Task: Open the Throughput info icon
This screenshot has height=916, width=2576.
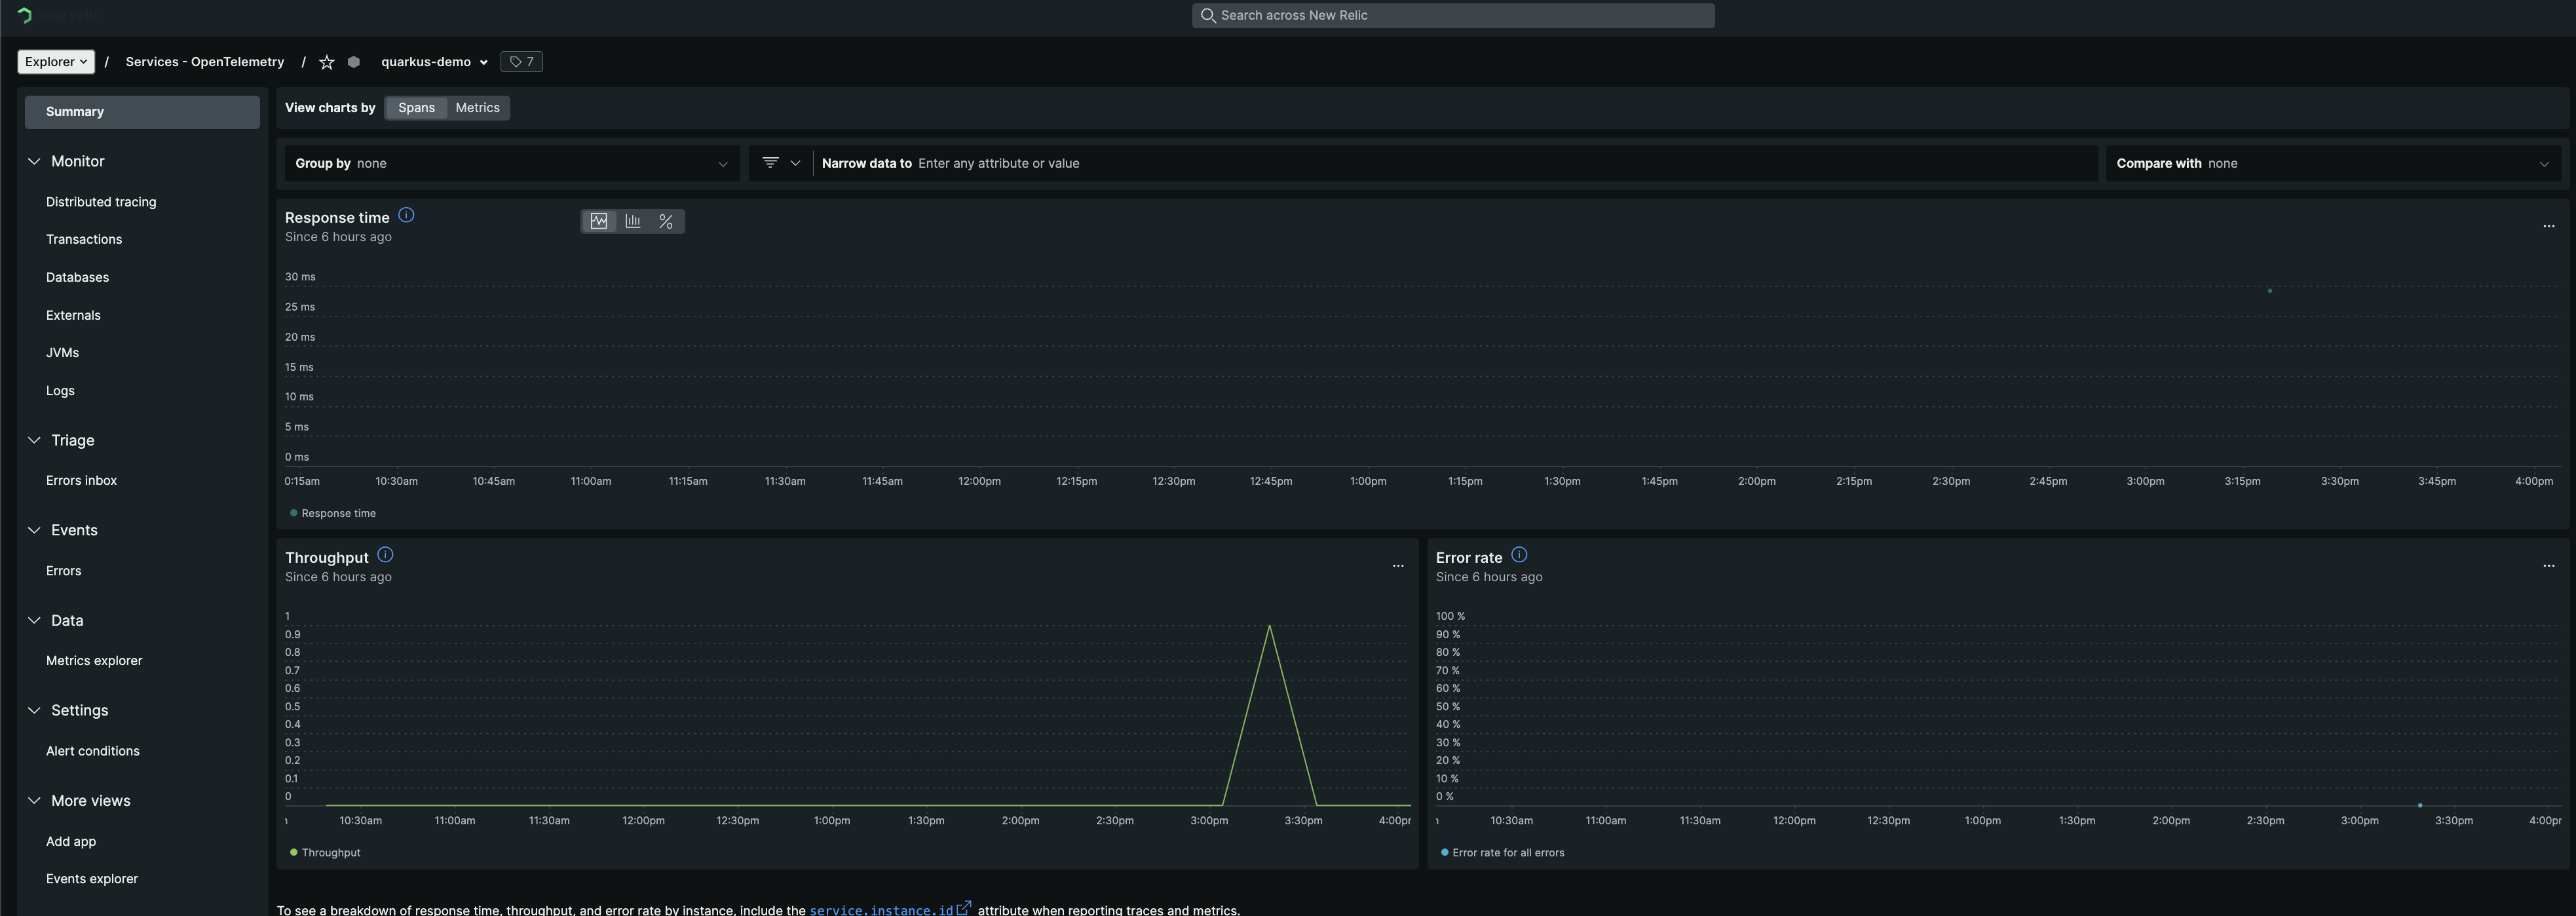Action: click(x=385, y=555)
